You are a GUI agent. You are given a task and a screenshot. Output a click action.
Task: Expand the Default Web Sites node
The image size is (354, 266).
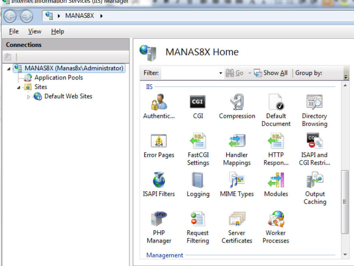pos(28,97)
